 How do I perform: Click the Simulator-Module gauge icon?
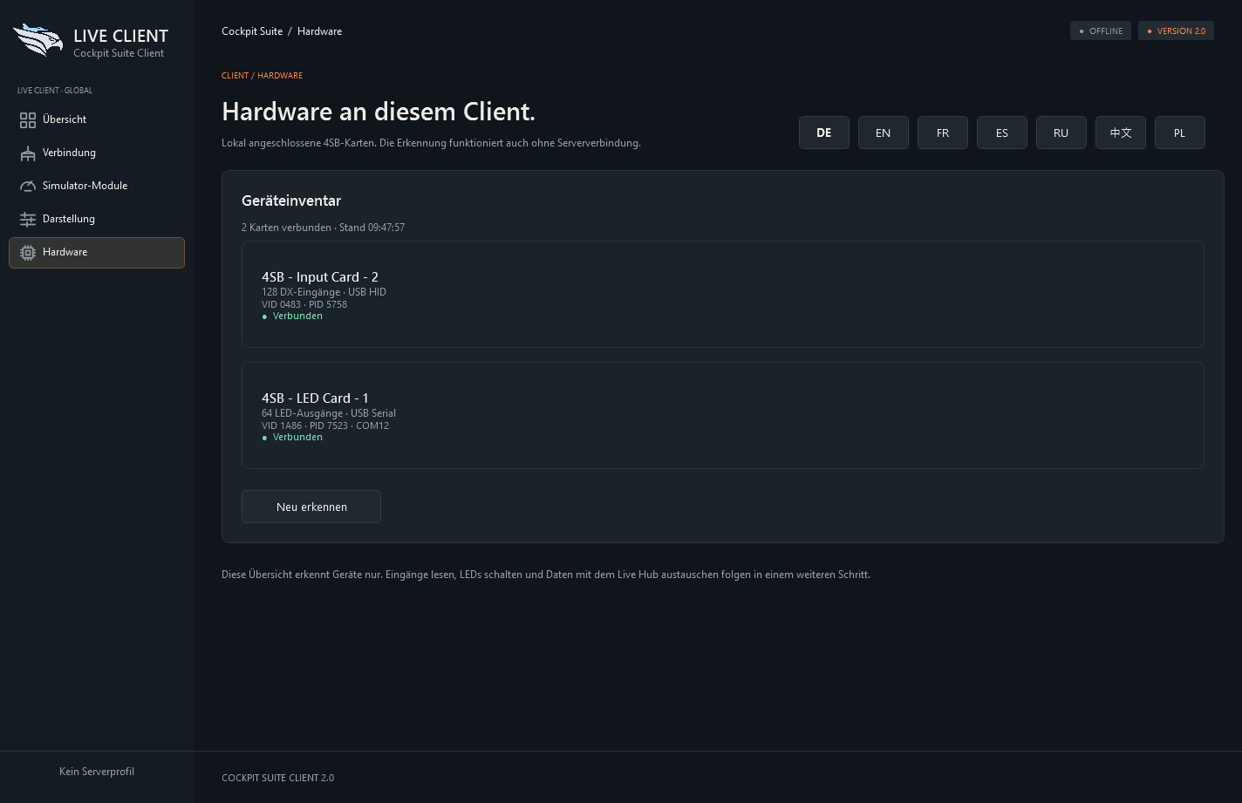[x=28, y=187]
